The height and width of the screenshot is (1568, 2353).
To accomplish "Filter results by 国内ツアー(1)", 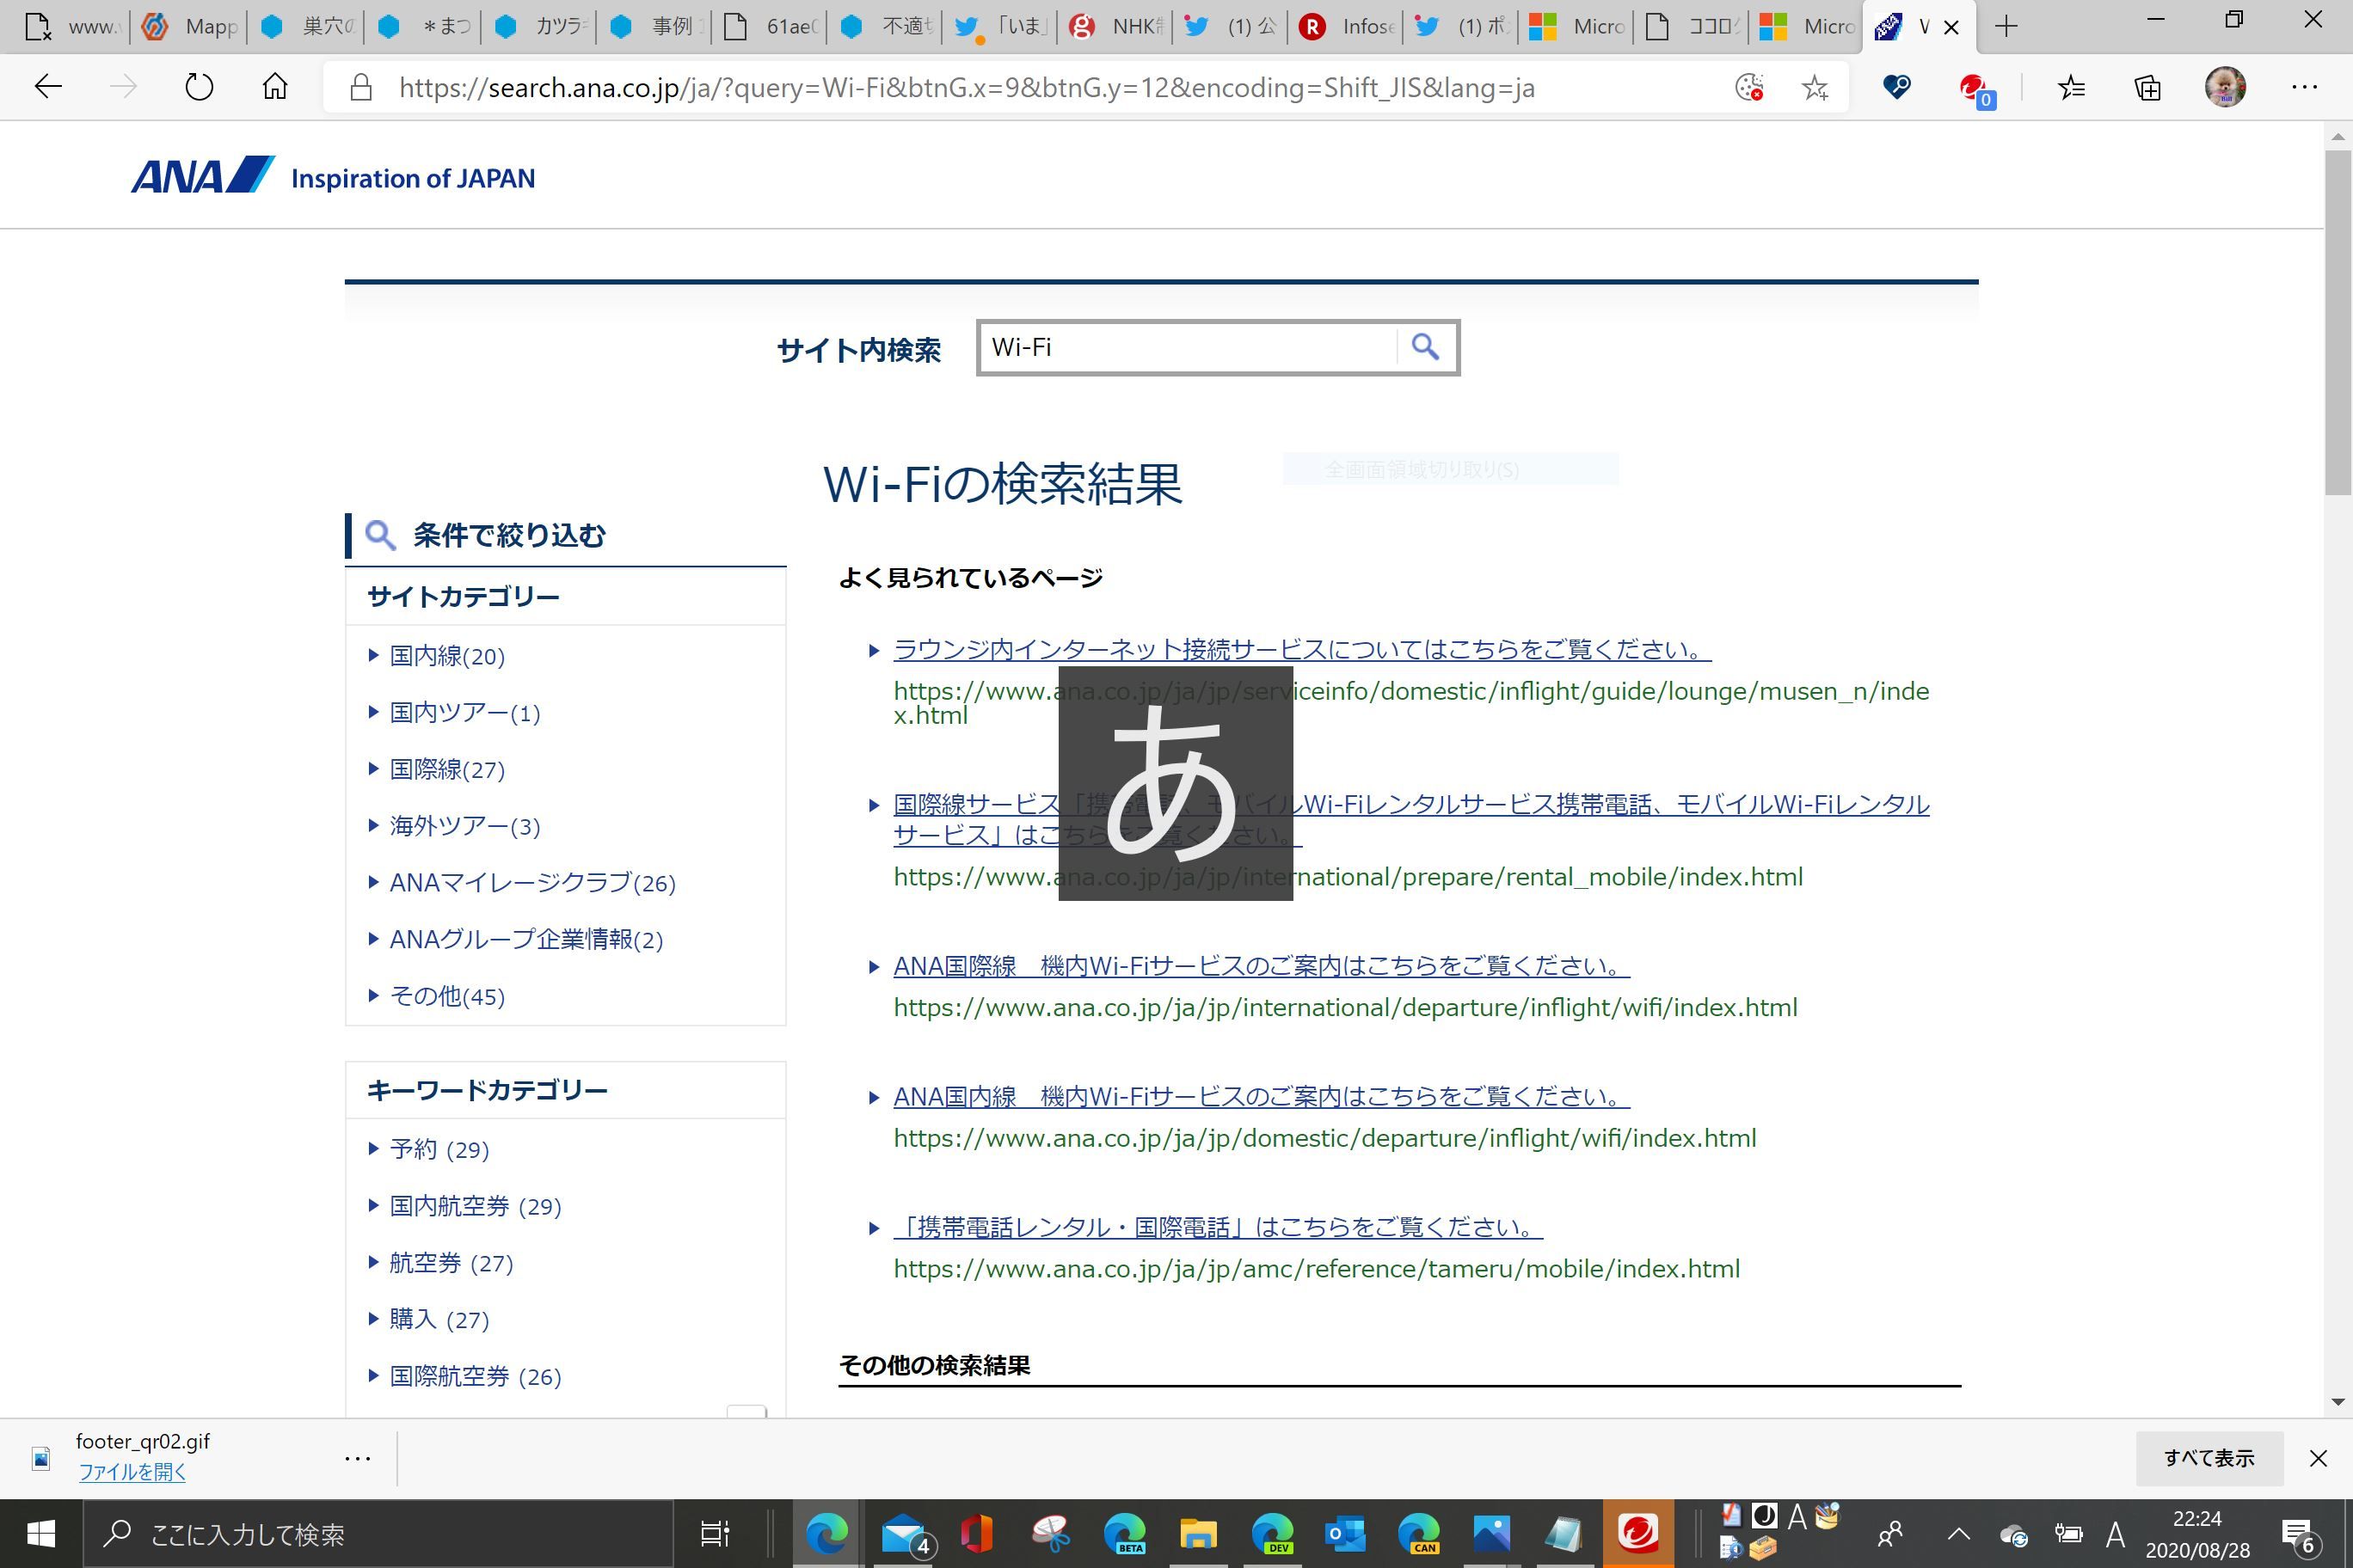I will point(464,713).
